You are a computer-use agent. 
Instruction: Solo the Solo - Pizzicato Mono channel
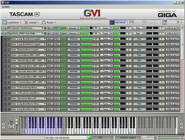(x=52, y=77)
